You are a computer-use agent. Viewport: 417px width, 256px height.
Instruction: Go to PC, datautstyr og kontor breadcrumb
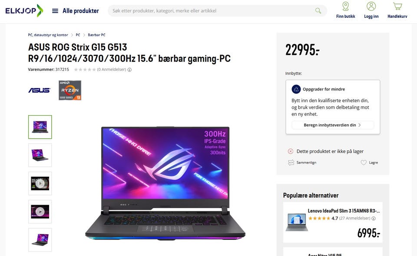48,35
